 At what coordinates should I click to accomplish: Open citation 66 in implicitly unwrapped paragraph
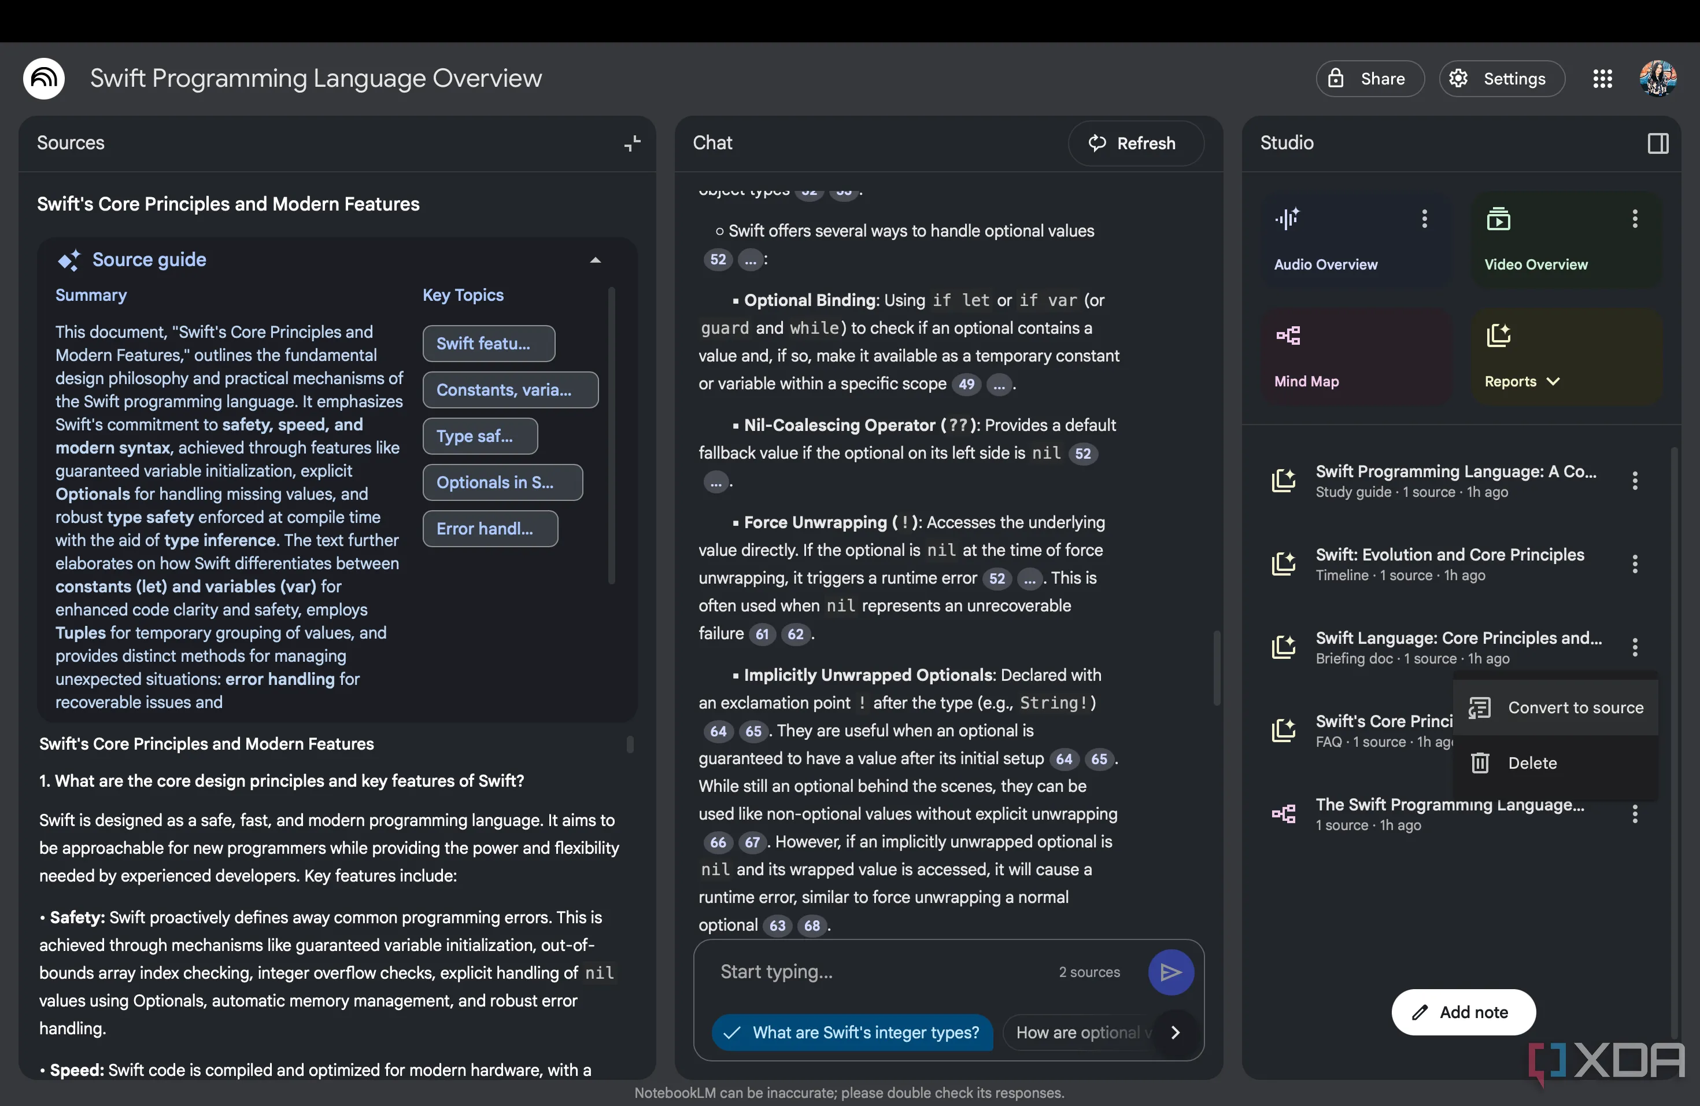(718, 843)
